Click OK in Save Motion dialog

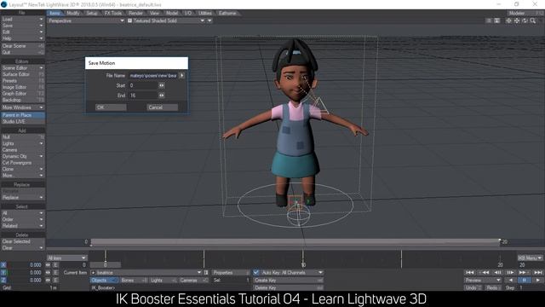pos(111,107)
